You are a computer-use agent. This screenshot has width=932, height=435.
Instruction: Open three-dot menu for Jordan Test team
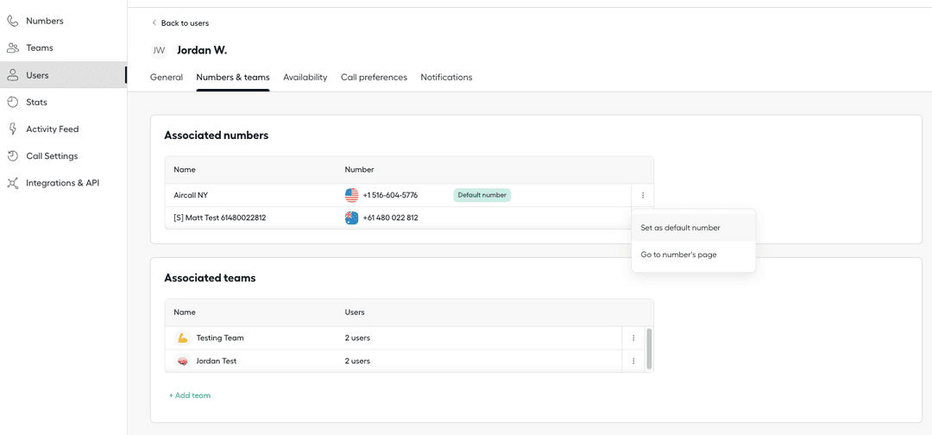pyautogui.click(x=633, y=362)
